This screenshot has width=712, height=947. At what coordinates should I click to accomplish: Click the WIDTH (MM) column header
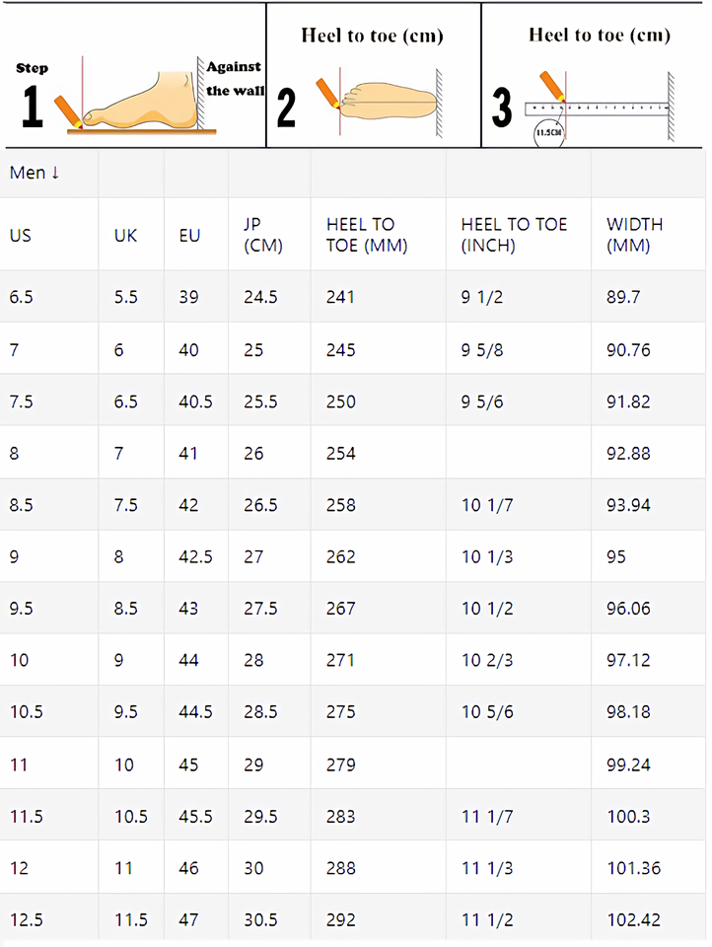[x=634, y=235]
